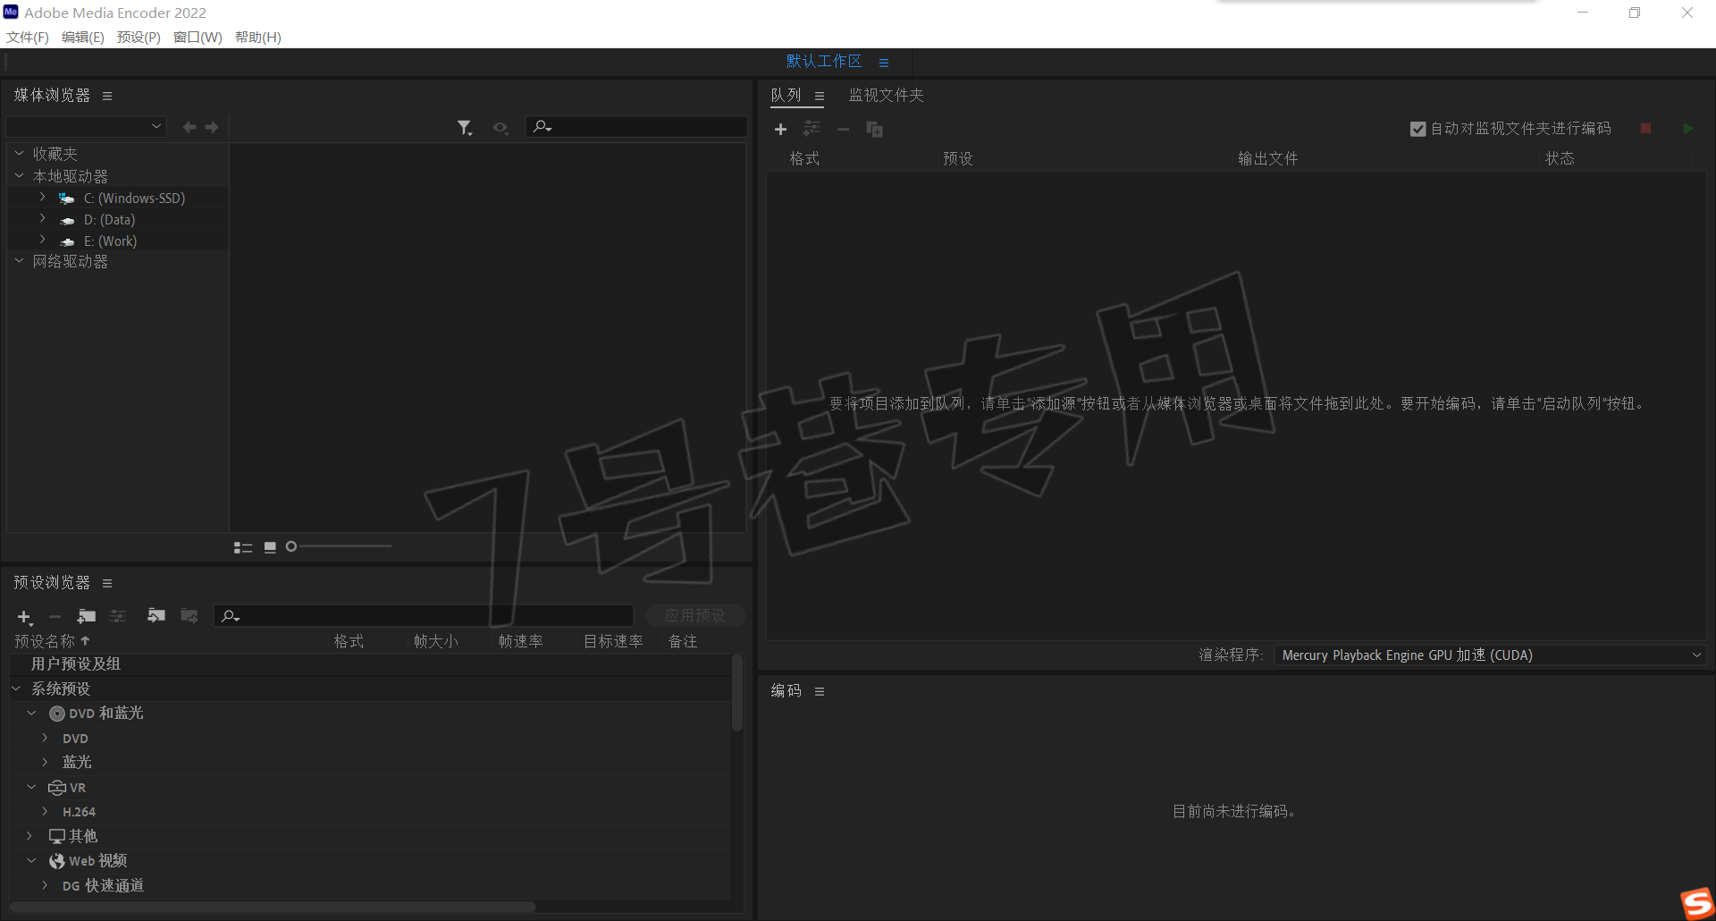Image resolution: width=1716 pixels, height=921 pixels.
Task: Collapse the 收藏夹 tree node
Action: coord(19,154)
